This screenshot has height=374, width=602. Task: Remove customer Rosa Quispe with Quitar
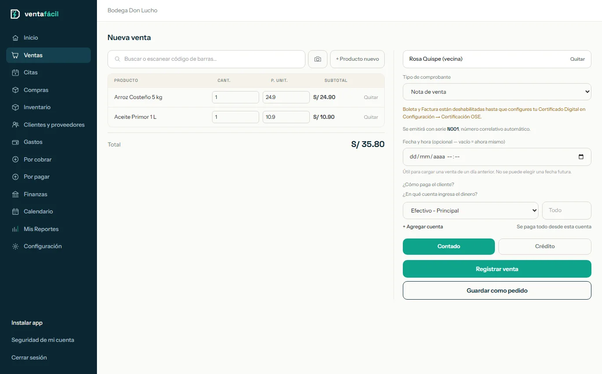coord(577,59)
